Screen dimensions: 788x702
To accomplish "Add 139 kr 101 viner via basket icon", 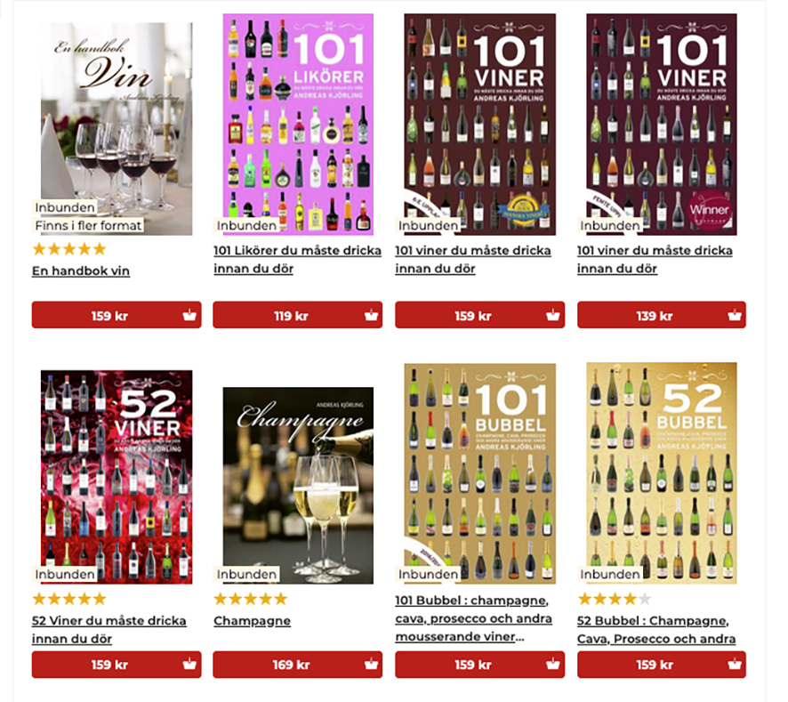I will click(x=735, y=315).
